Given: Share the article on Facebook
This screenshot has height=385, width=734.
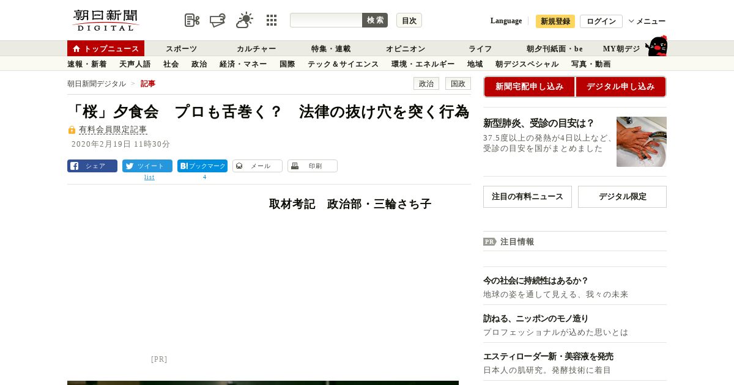Looking at the screenshot, I should [92, 166].
